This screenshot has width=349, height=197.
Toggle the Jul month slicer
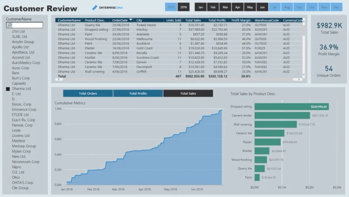(275, 7)
